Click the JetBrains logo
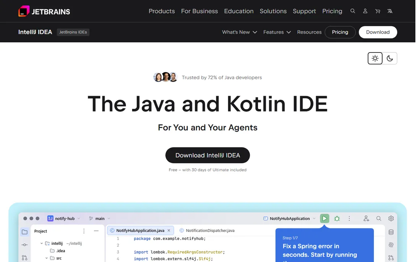Viewport: 420px width, 262px height. [44, 11]
